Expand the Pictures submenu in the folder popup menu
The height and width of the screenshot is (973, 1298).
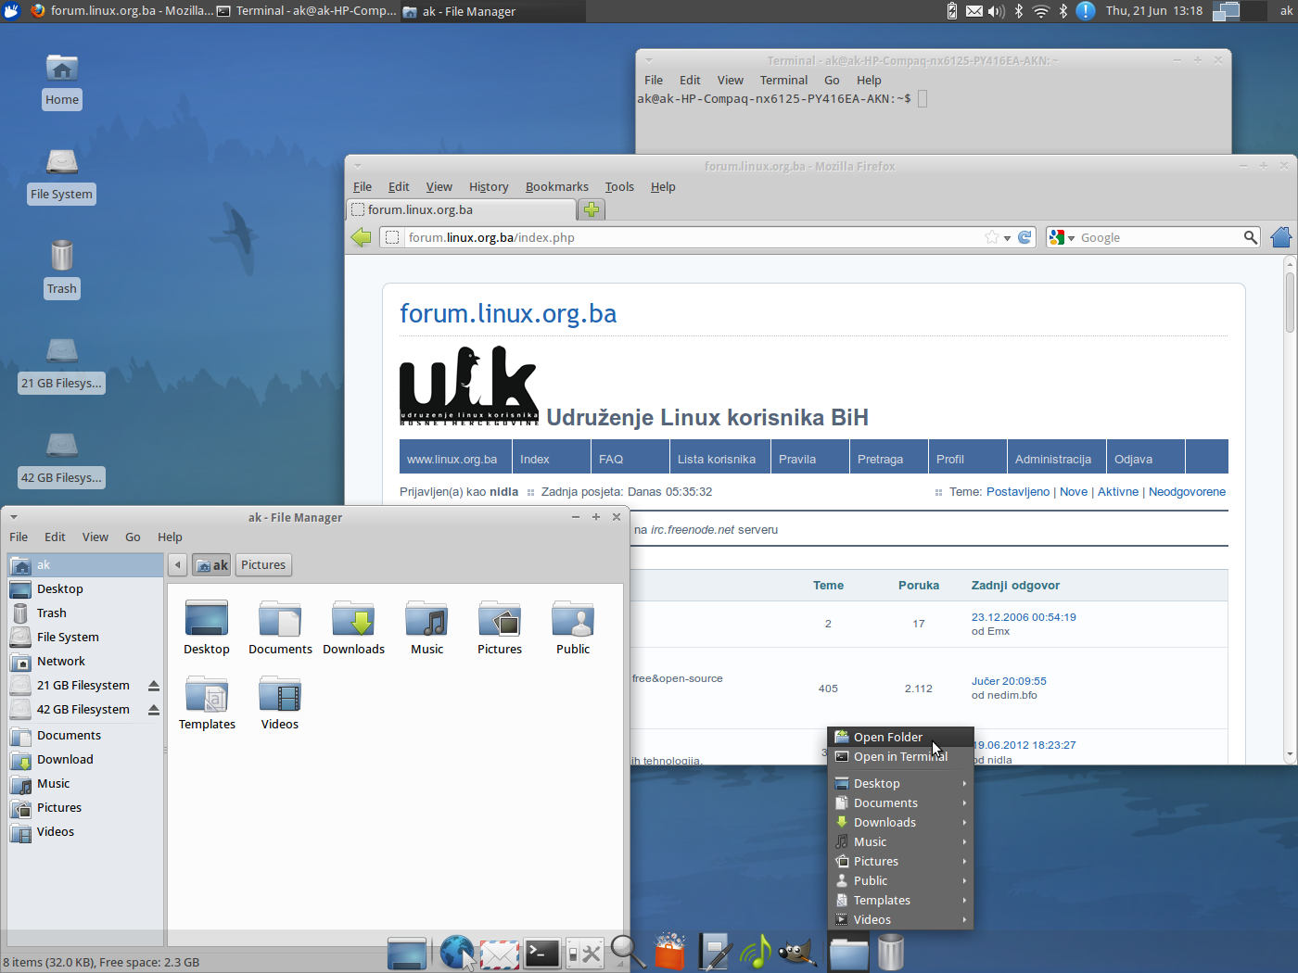pyautogui.click(x=900, y=861)
